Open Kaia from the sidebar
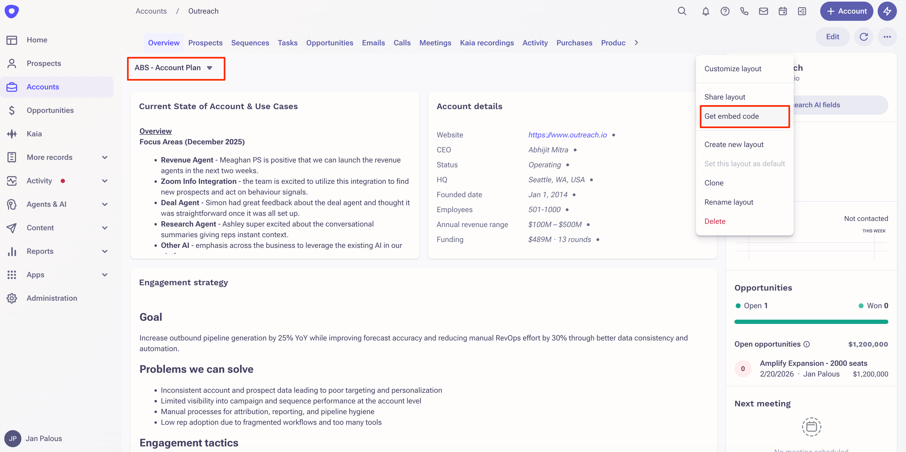The image size is (906, 452). [34, 134]
